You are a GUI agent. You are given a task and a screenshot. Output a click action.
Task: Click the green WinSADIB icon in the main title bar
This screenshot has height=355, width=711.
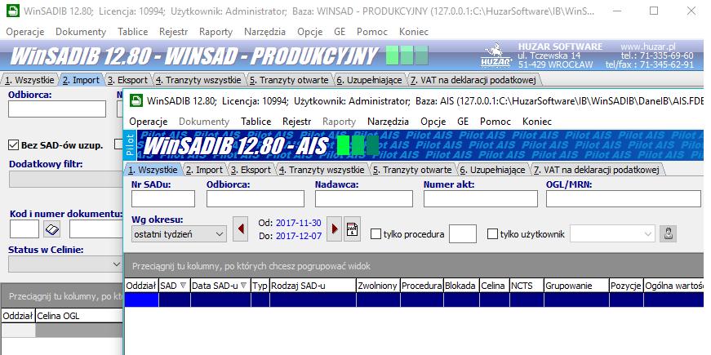point(12,11)
